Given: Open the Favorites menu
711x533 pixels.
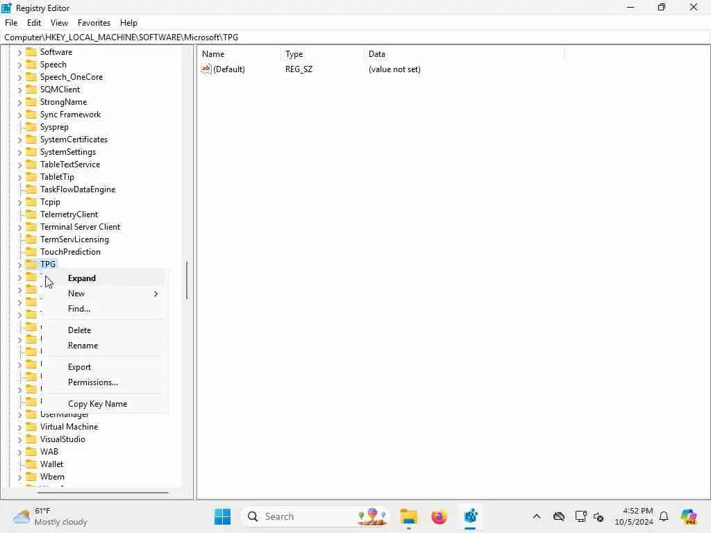Looking at the screenshot, I should coord(94,23).
